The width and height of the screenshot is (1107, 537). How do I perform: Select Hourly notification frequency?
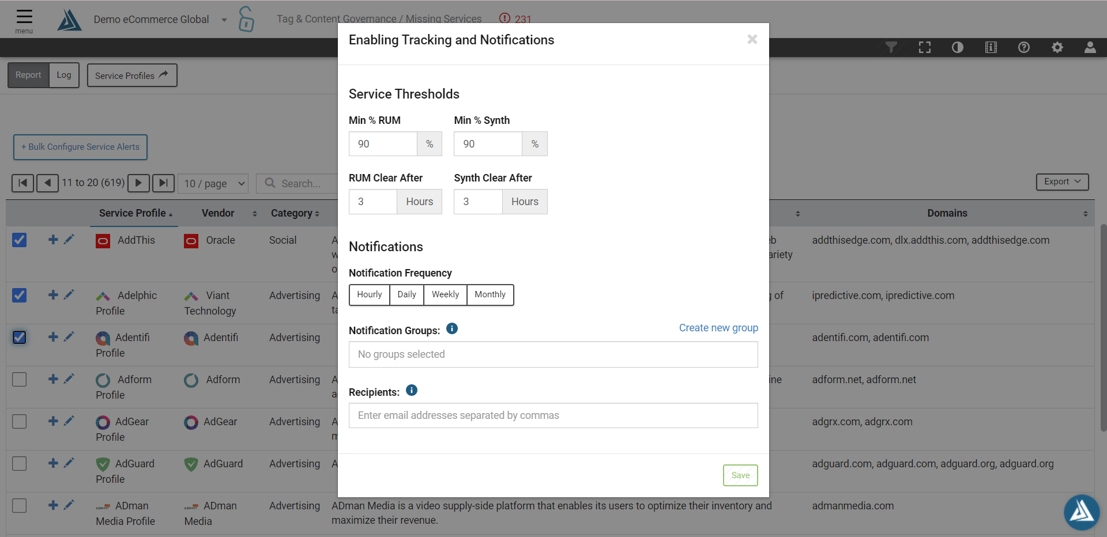(370, 294)
